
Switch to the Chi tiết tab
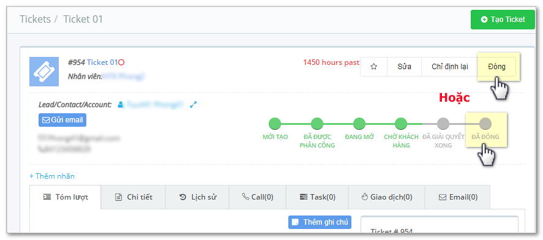(x=133, y=197)
